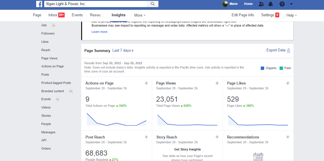Click Marie's profile avatar
The height and width of the screenshot is (161, 324).
pos(225,4)
